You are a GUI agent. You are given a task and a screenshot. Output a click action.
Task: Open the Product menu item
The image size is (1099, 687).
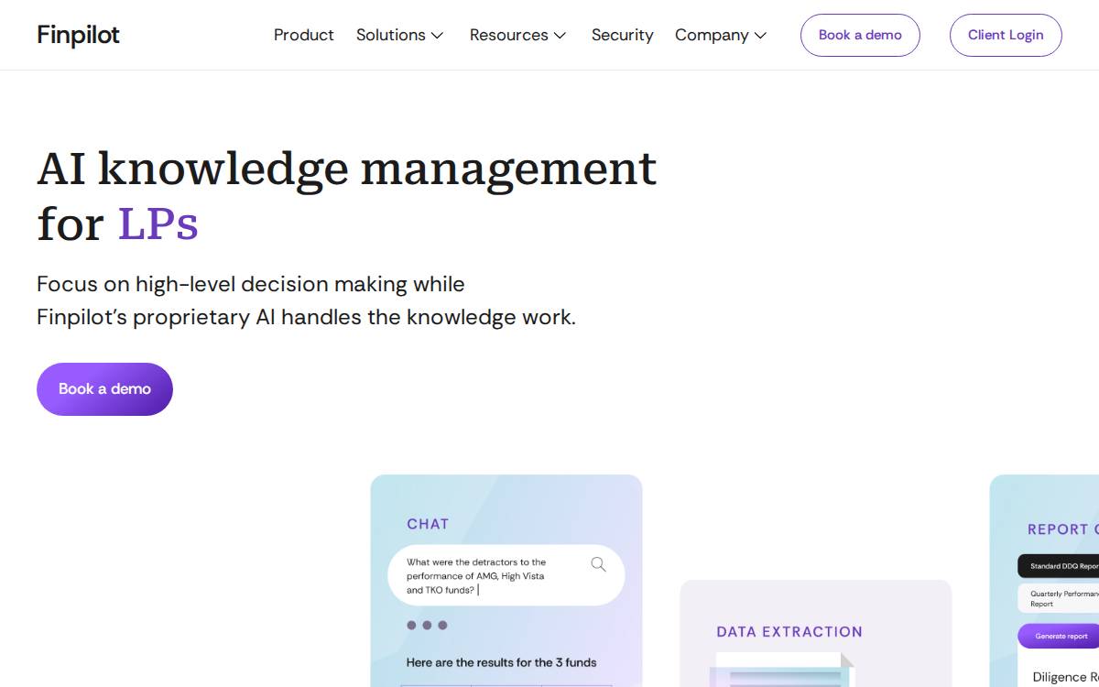click(304, 35)
